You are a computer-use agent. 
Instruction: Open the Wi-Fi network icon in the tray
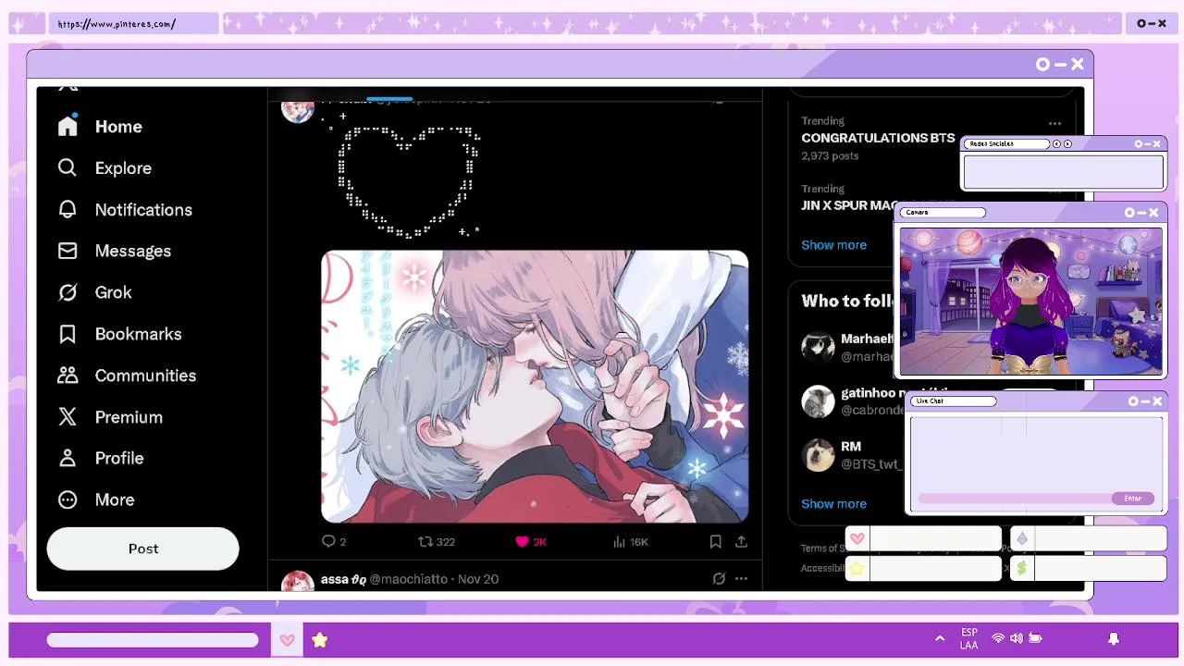[998, 638]
